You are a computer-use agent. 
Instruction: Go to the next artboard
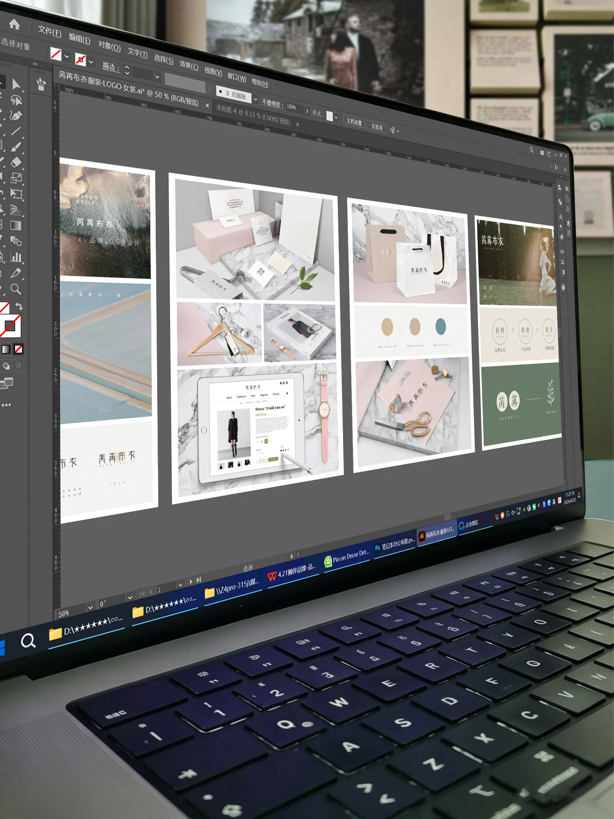(x=191, y=582)
